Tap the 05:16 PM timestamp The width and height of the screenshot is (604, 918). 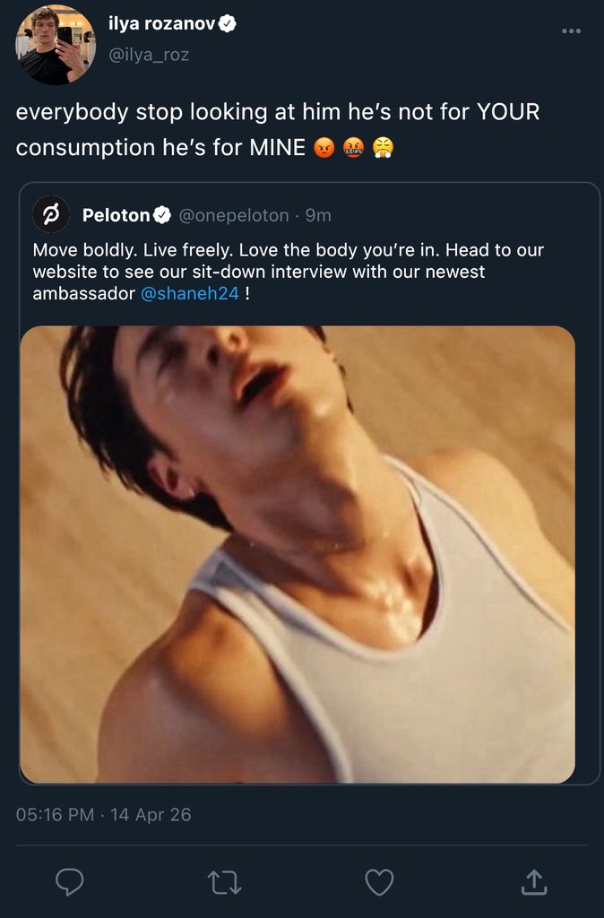pyautogui.click(x=55, y=814)
